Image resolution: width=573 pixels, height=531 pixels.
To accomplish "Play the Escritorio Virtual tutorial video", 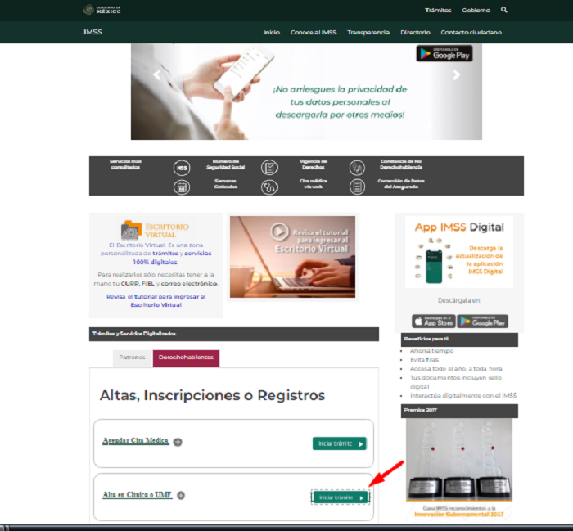I will [x=280, y=232].
